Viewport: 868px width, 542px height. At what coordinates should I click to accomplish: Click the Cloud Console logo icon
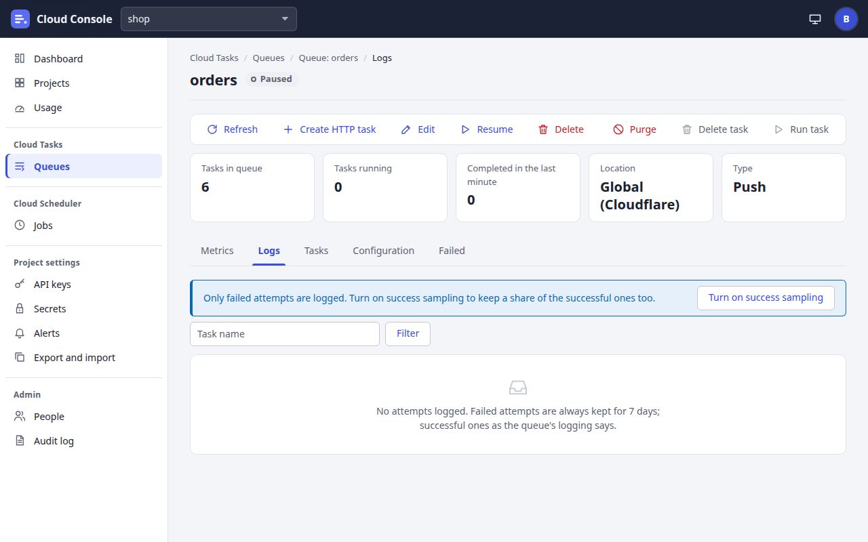tap(20, 19)
